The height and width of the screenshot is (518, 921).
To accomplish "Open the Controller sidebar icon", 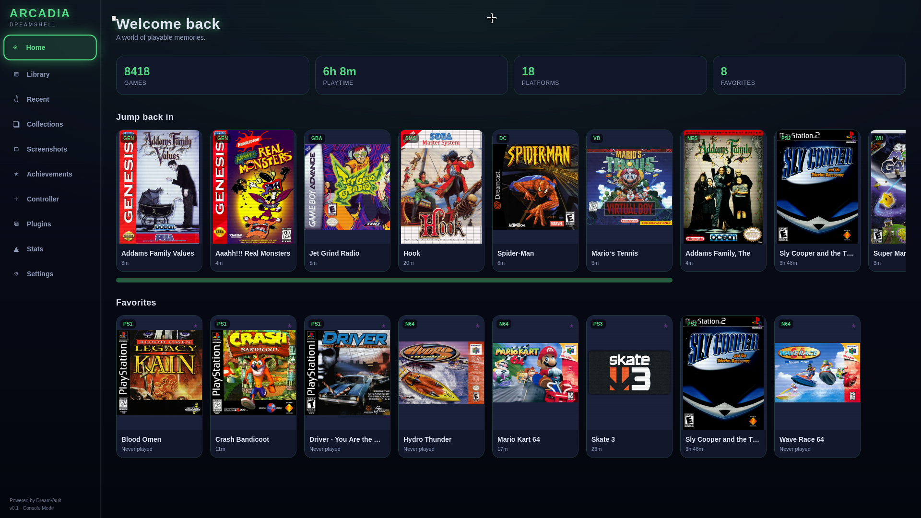I will click(16, 199).
